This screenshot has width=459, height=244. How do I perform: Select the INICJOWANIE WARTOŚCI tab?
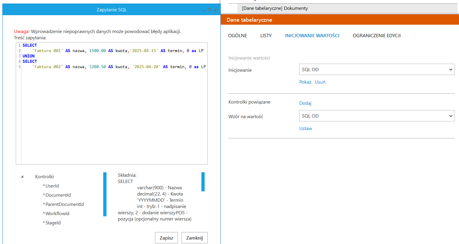point(312,35)
